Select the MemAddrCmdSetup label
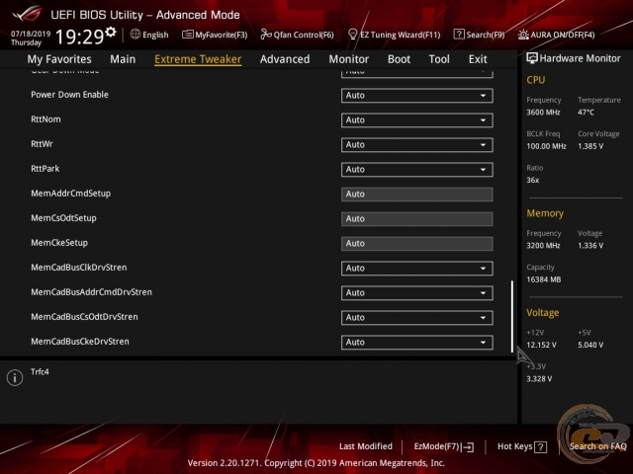Image resolution: width=633 pixels, height=474 pixels. coord(70,194)
